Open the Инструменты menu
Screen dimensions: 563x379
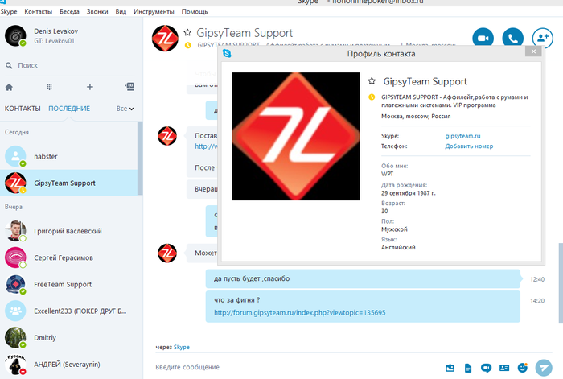coord(154,11)
